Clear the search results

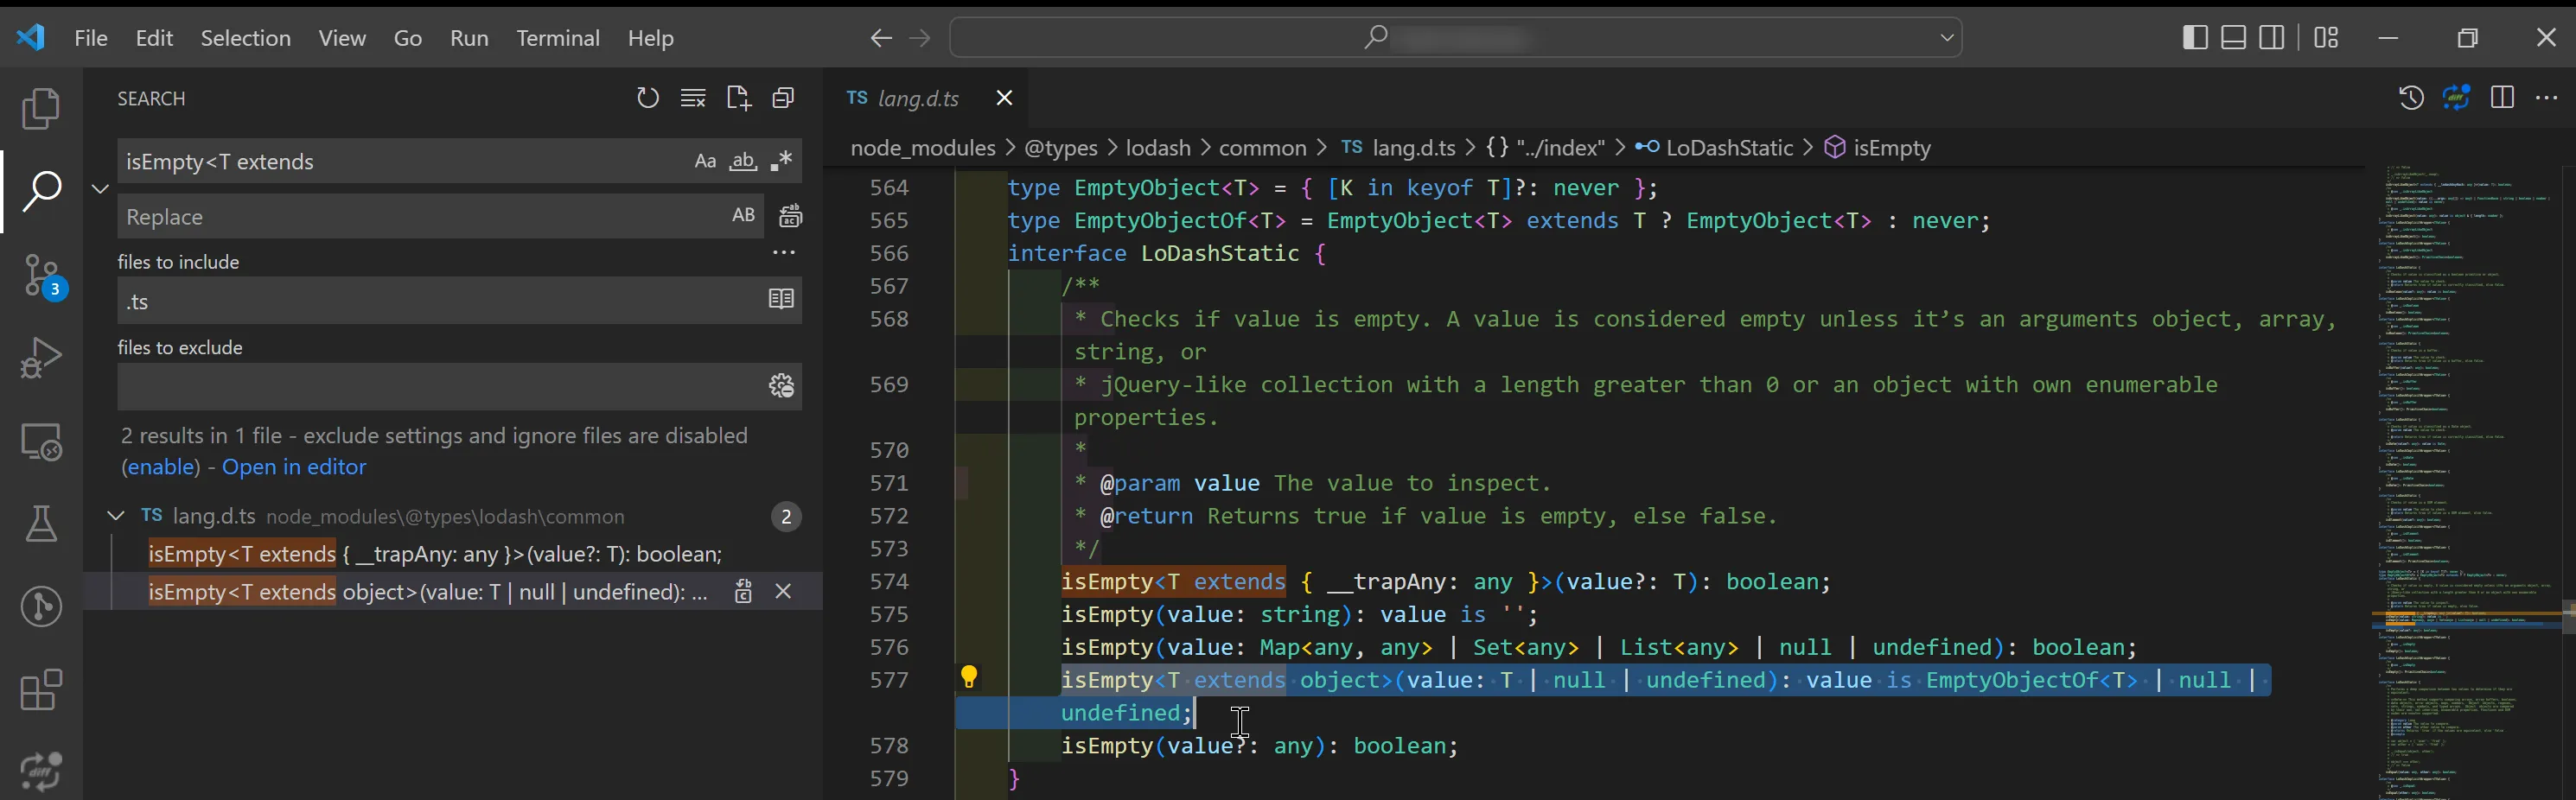693,98
